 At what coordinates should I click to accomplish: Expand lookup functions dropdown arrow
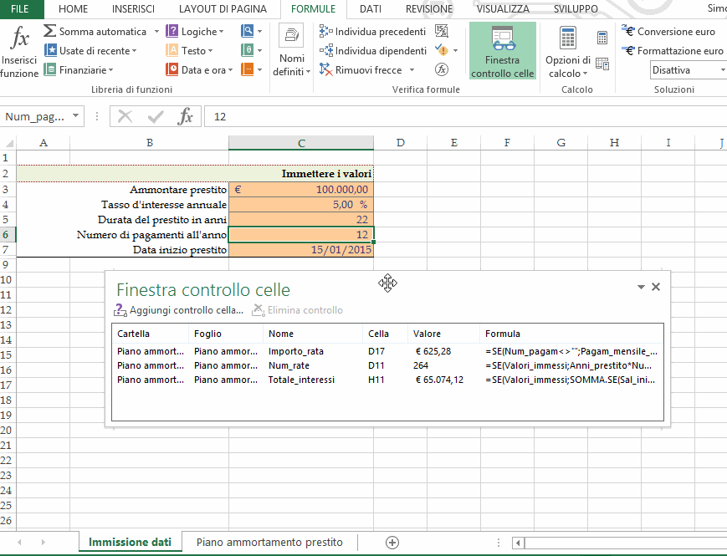259,32
